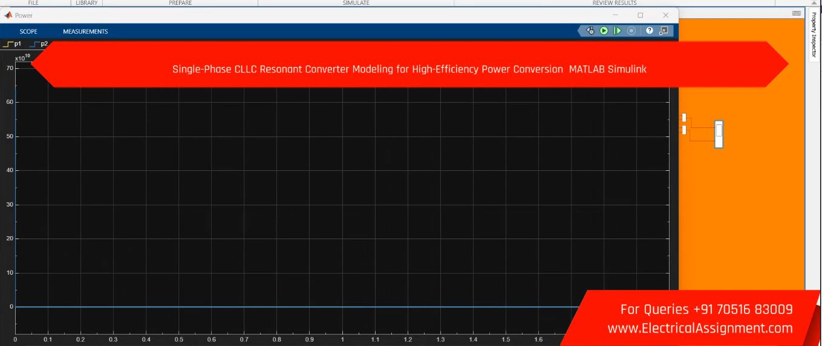Open the SIMULATE section in Simulink toolstrip
822x346 pixels.
pos(356,3)
